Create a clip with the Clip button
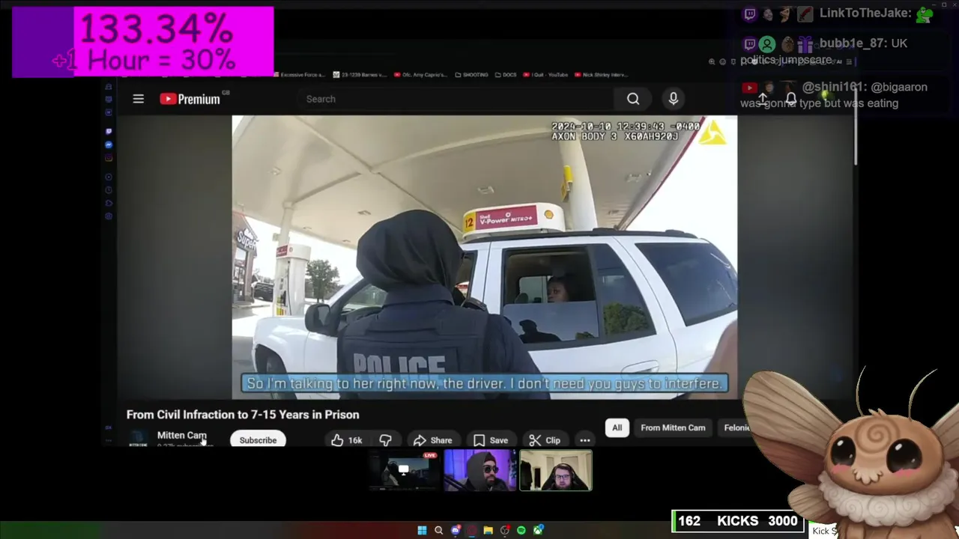The image size is (959, 539). [x=545, y=440]
